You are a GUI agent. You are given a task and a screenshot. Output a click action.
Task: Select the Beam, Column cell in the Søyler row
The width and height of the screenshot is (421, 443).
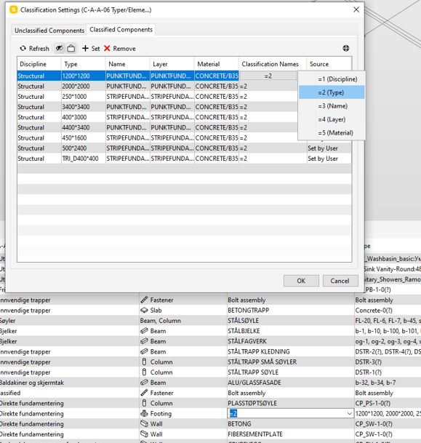click(183, 321)
